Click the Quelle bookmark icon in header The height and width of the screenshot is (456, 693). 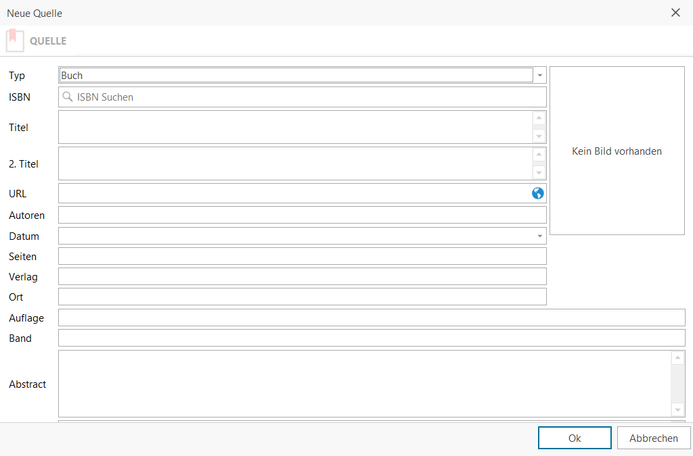click(15, 41)
